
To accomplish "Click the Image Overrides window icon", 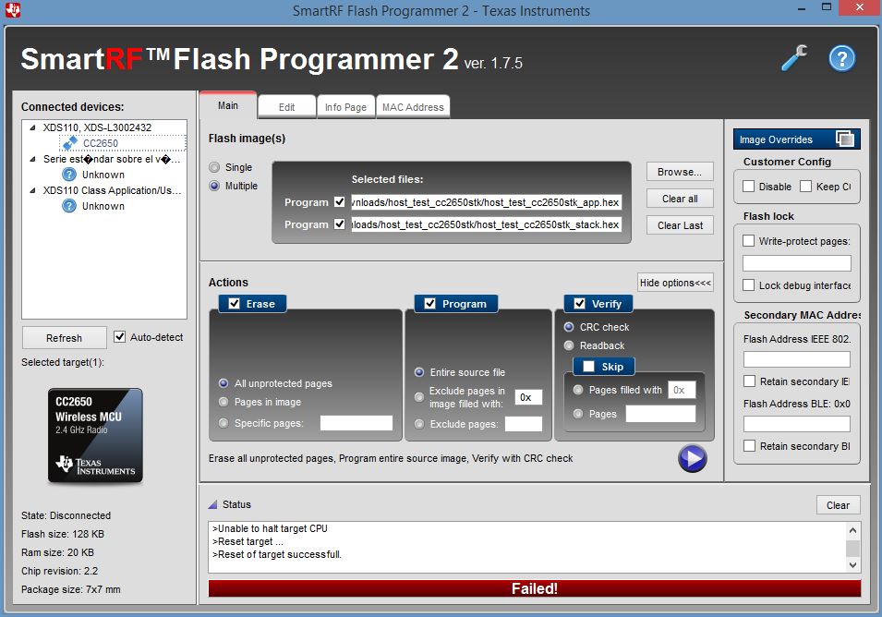I will coord(845,139).
